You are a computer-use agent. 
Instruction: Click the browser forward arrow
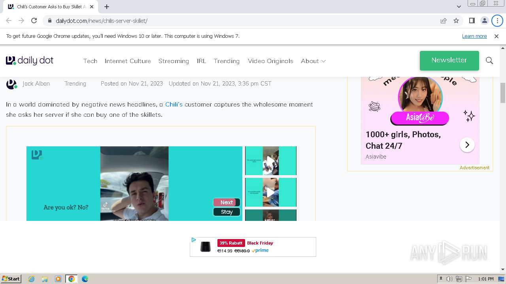(x=21, y=21)
